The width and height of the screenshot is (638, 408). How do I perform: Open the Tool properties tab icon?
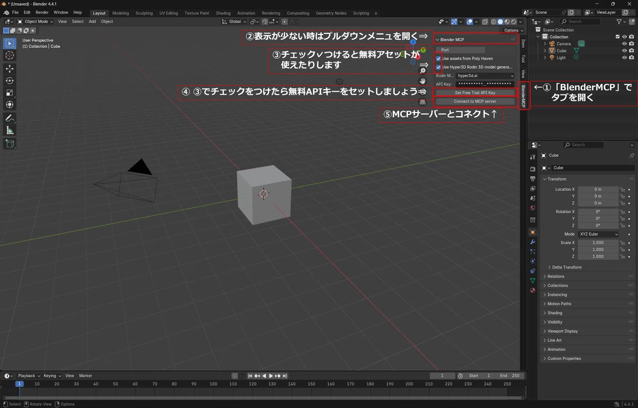point(533,157)
